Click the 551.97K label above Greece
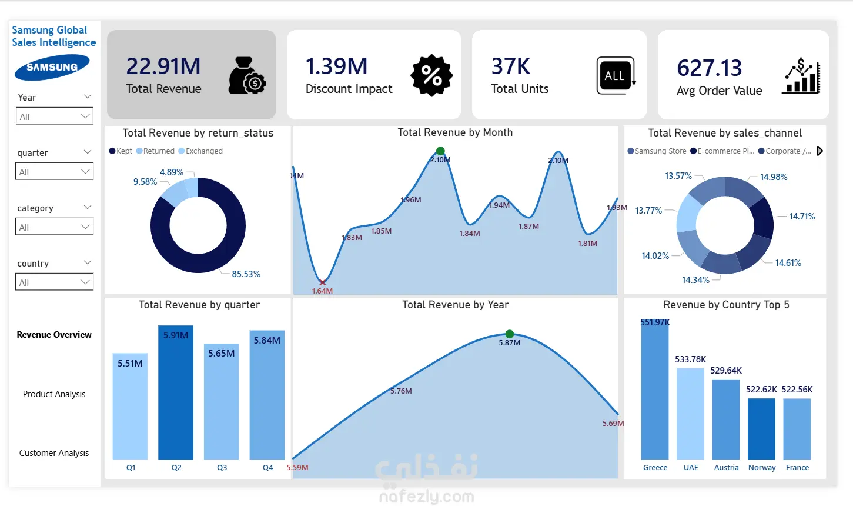Image resolution: width=853 pixels, height=506 pixels. point(655,322)
